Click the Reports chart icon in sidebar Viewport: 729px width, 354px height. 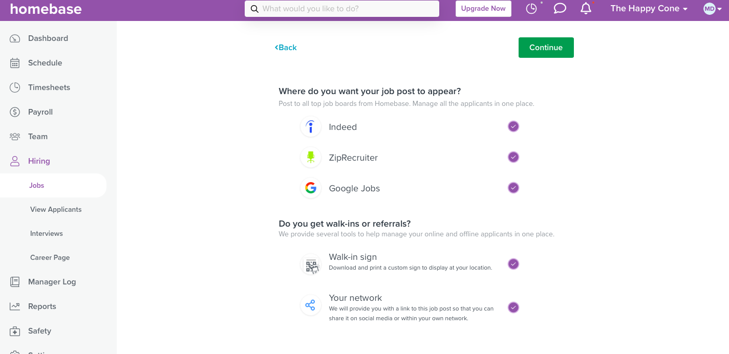tap(15, 306)
